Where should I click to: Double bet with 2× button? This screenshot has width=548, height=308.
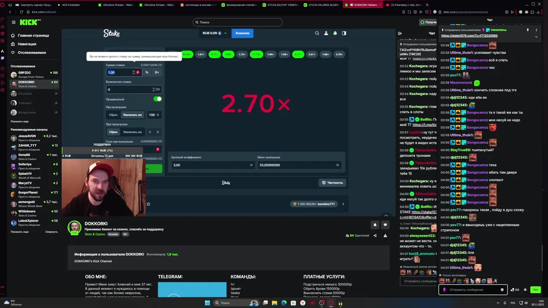(x=157, y=72)
